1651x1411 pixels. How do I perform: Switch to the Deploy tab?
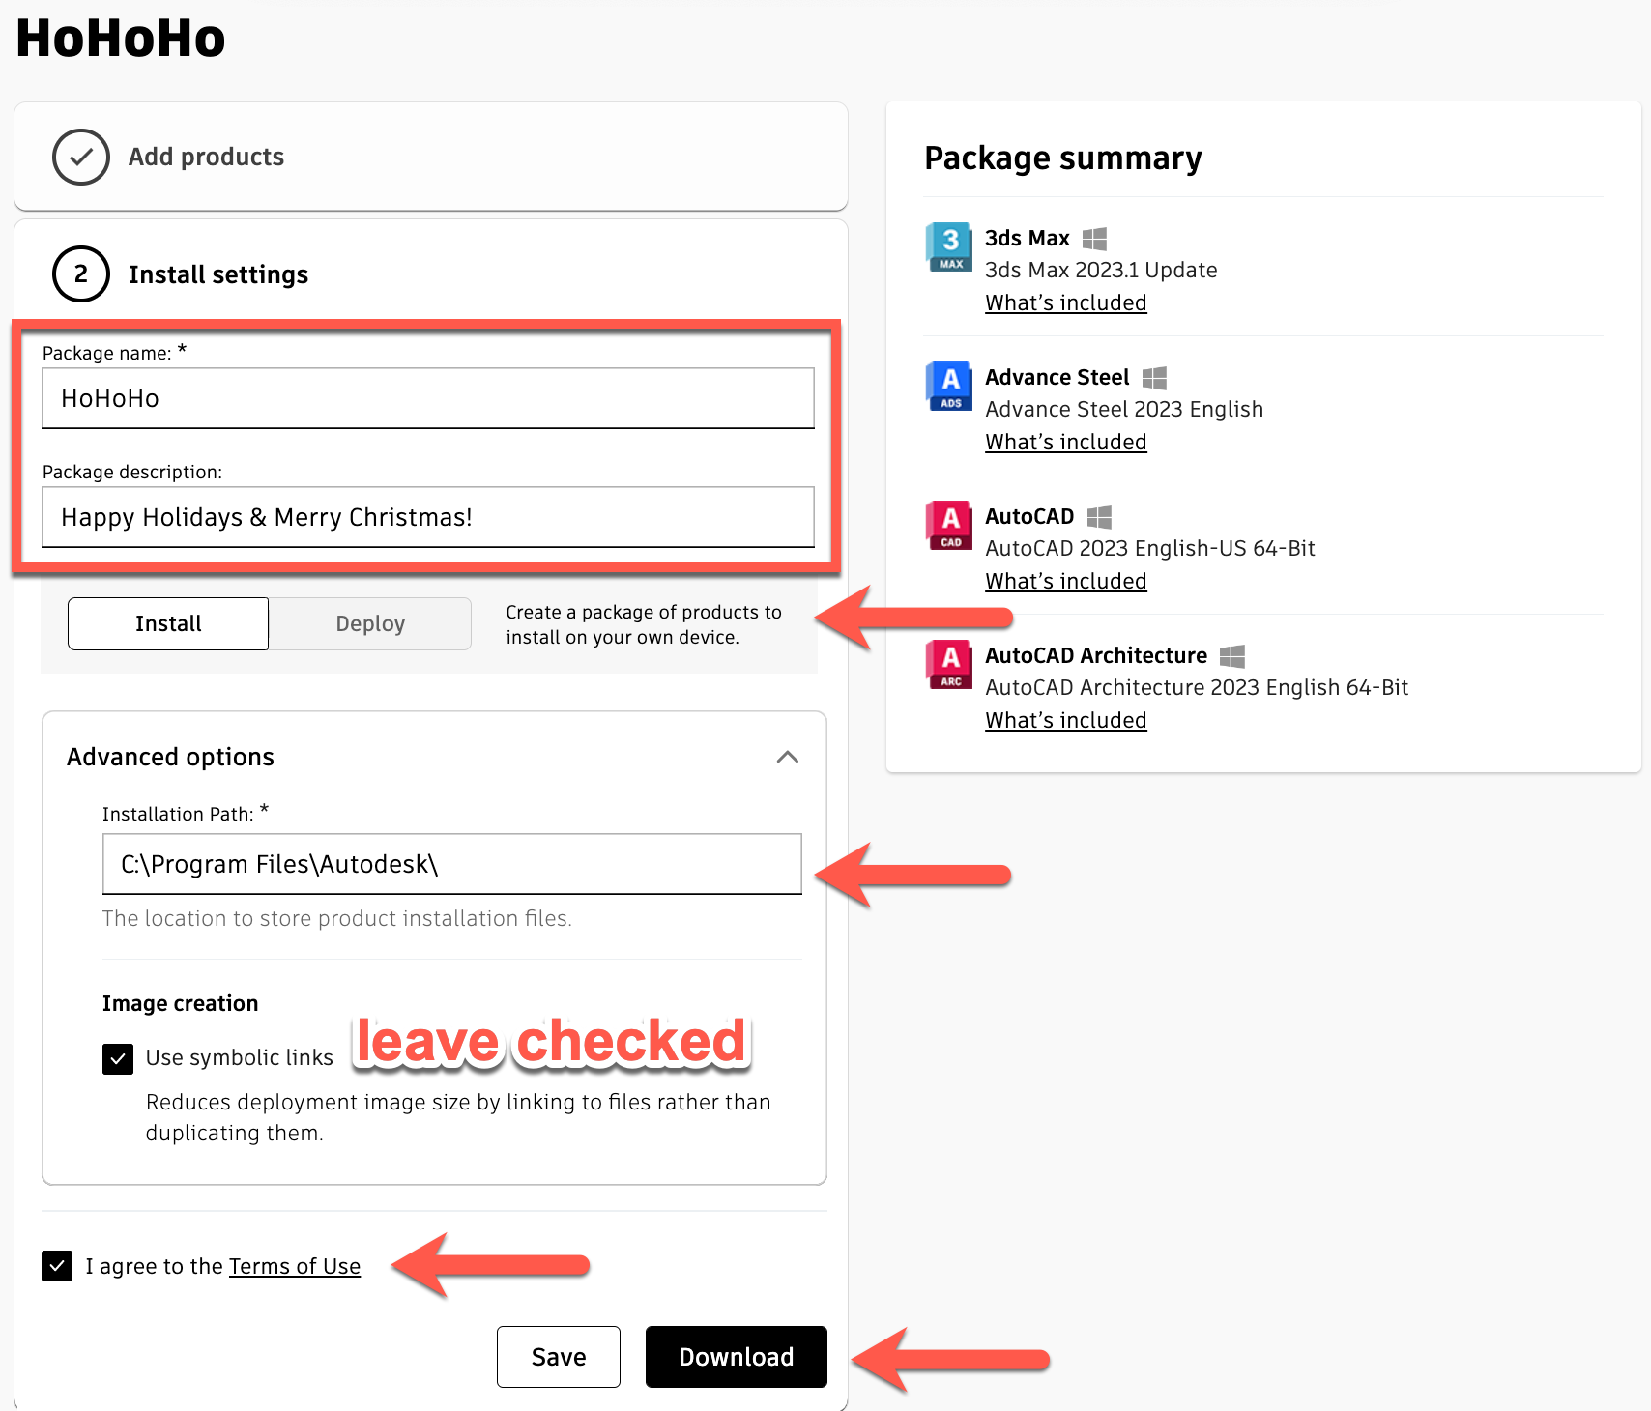tap(370, 623)
